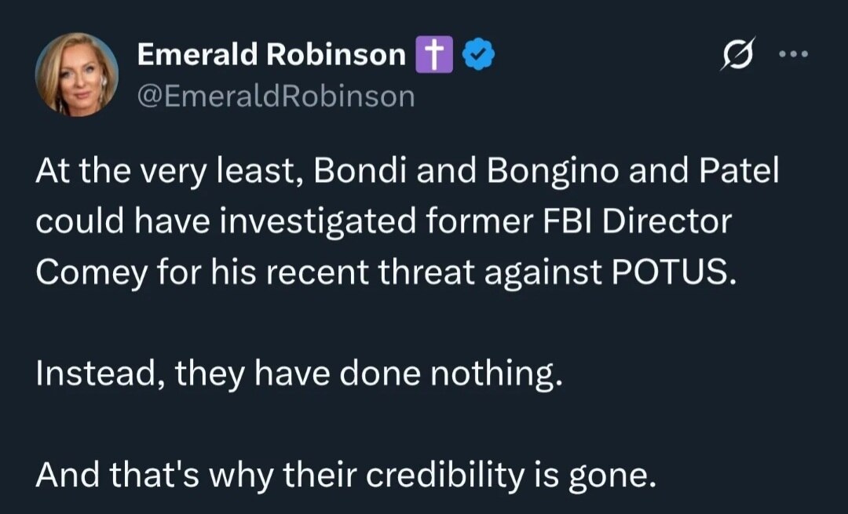Open the three-dot more options menu
This screenshot has width=848, height=514.
[x=795, y=53]
